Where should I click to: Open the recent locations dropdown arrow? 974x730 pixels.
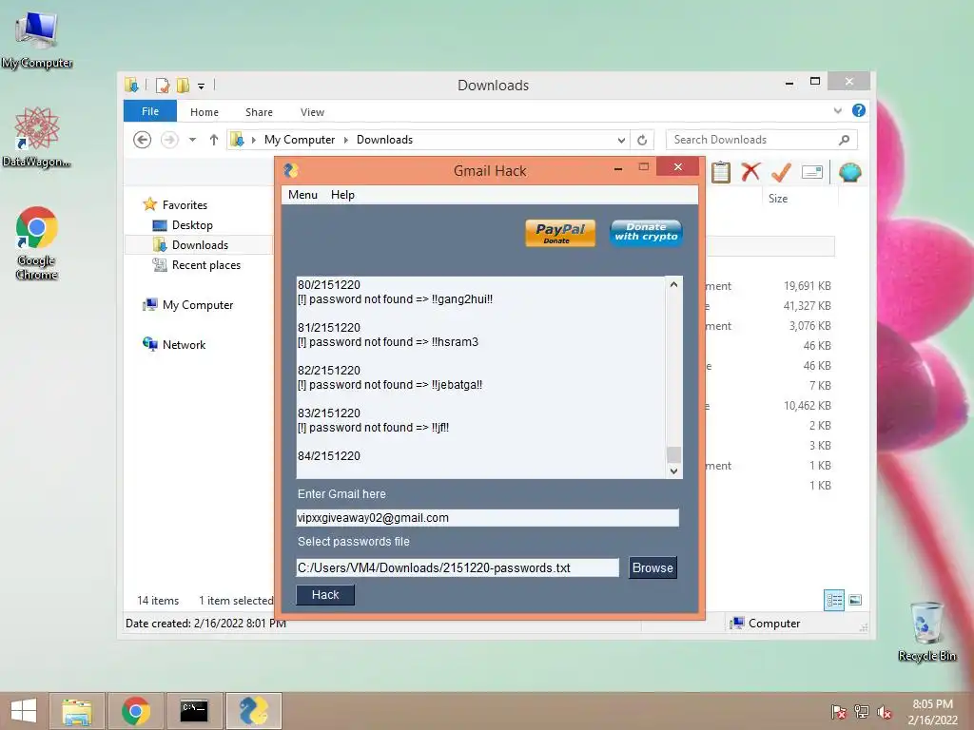(192, 140)
